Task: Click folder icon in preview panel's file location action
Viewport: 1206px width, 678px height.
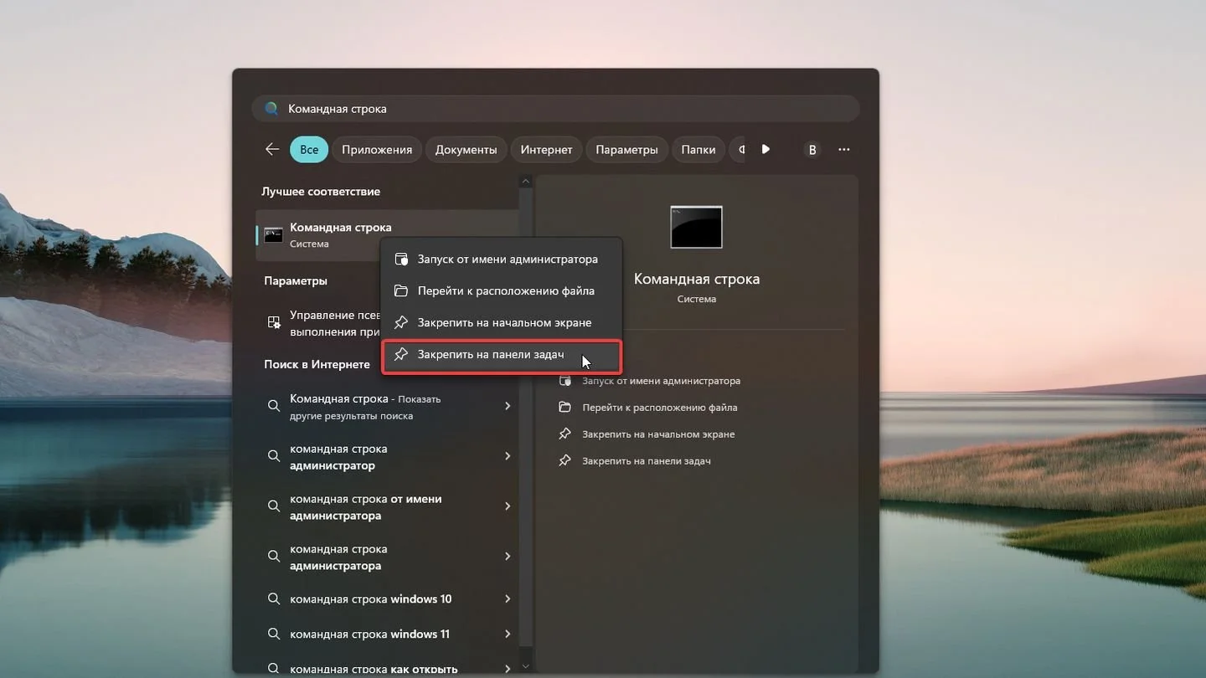Action: 564,408
